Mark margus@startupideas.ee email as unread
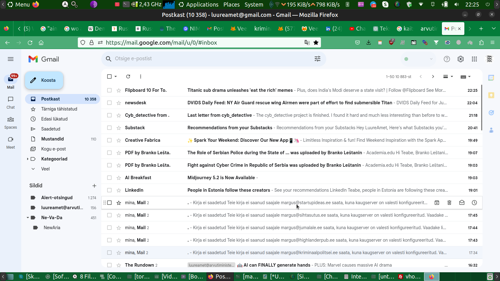 462,203
